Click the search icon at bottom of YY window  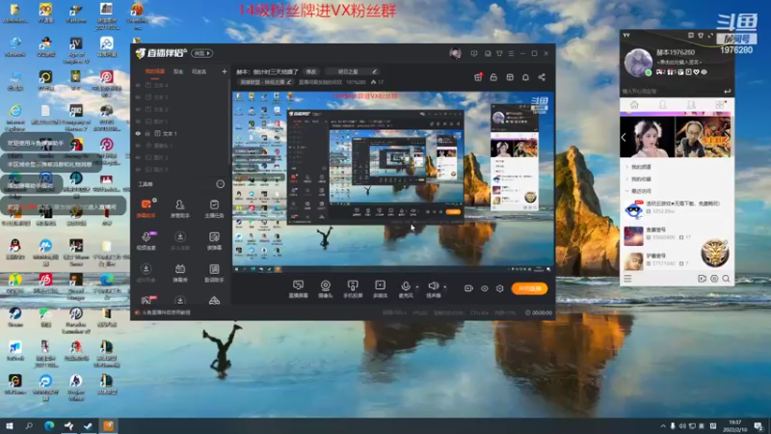[726, 279]
